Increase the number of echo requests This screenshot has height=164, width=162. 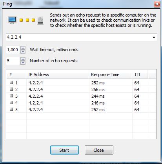[x=23, y=59]
